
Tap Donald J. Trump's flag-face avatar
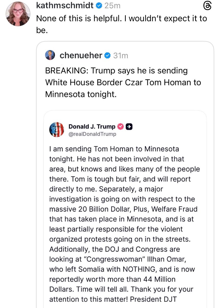(x=56, y=130)
